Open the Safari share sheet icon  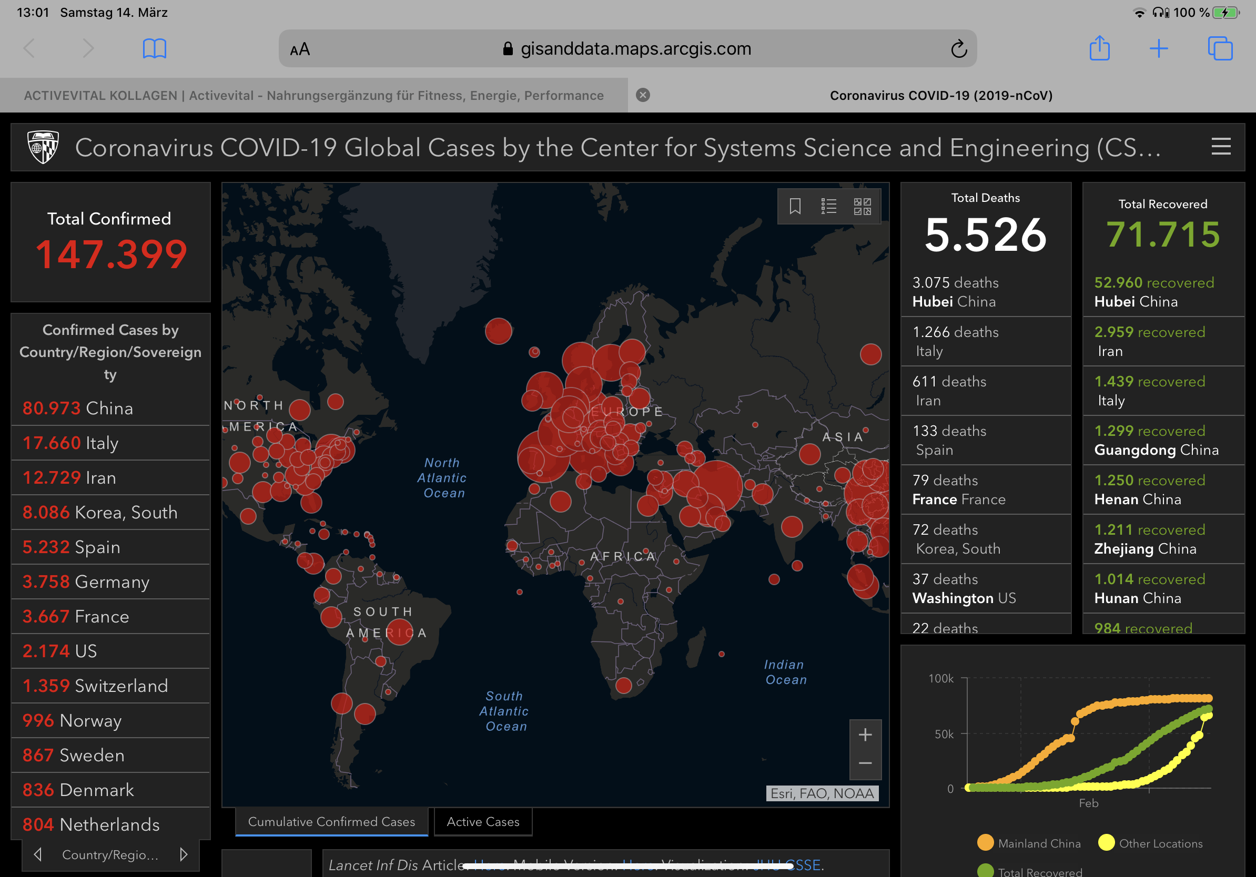click(x=1100, y=48)
